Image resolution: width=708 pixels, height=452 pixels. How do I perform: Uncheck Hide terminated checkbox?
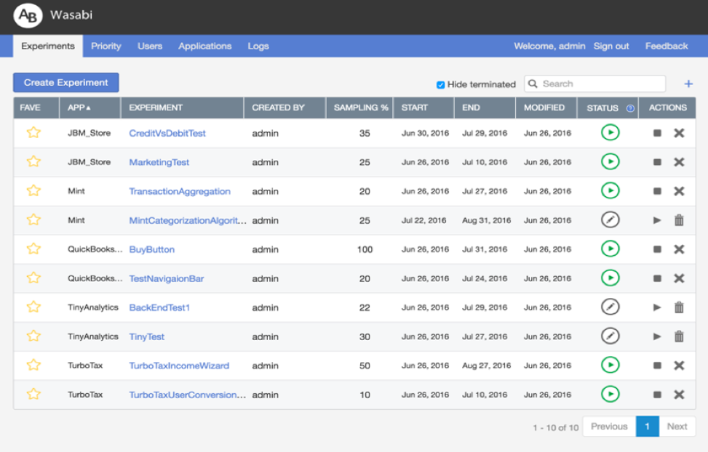tap(440, 84)
